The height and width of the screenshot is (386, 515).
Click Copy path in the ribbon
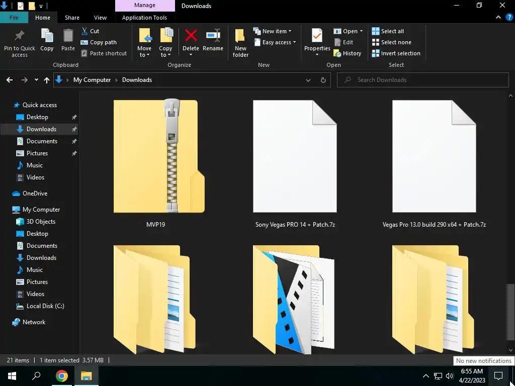pyautogui.click(x=99, y=42)
